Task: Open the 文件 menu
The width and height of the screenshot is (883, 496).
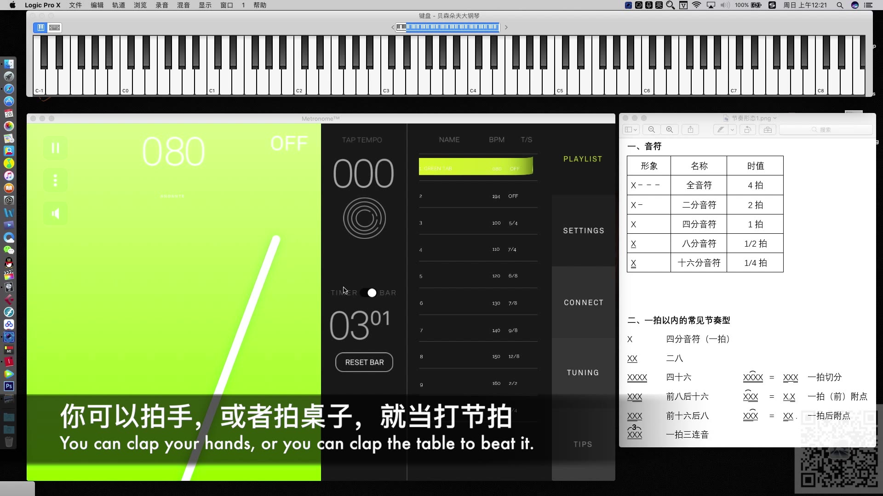Action: 75,5
